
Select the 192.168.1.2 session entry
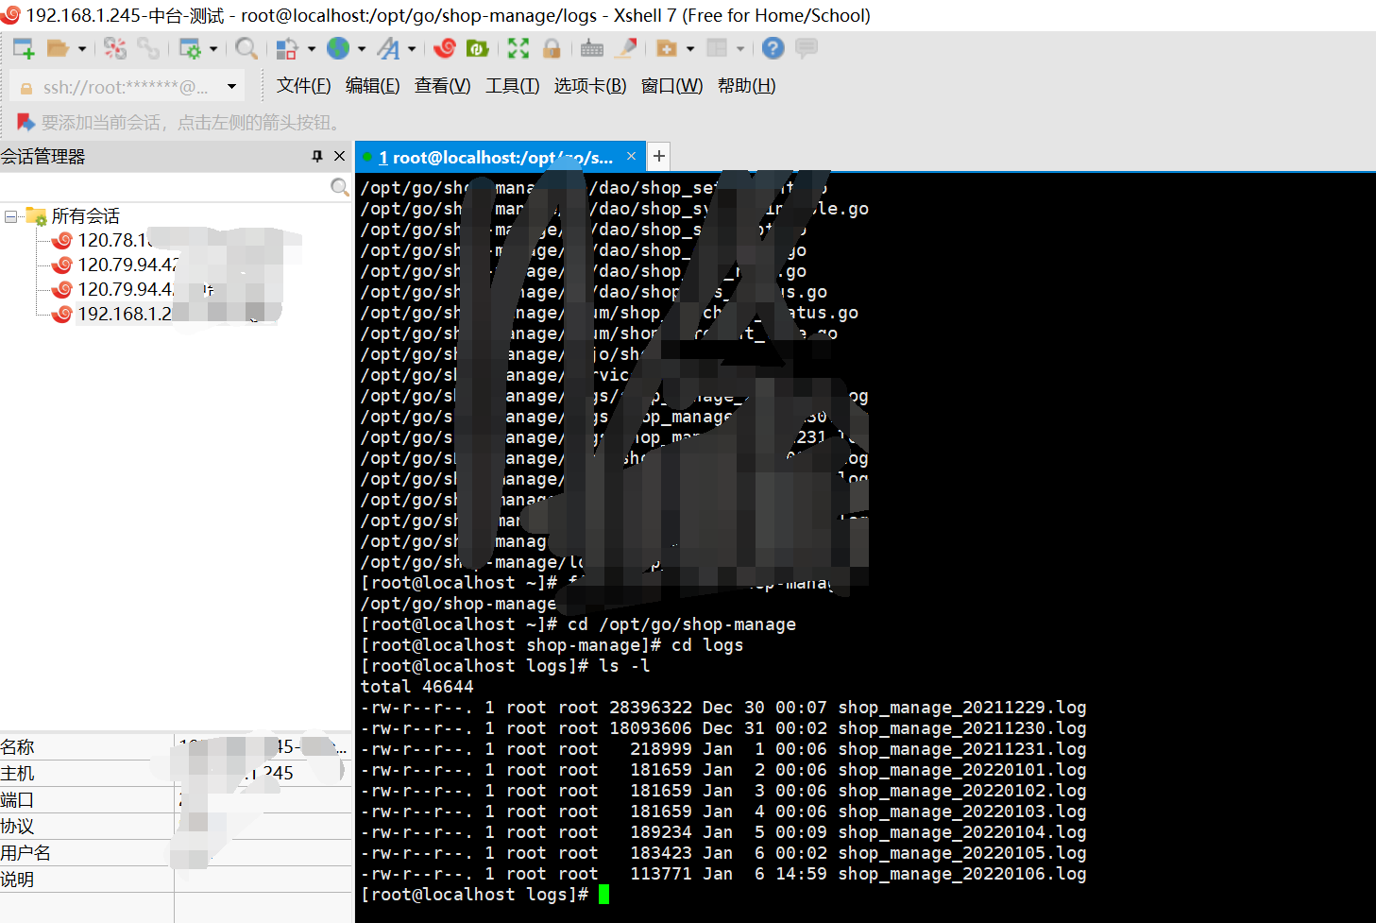(x=125, y=314)
